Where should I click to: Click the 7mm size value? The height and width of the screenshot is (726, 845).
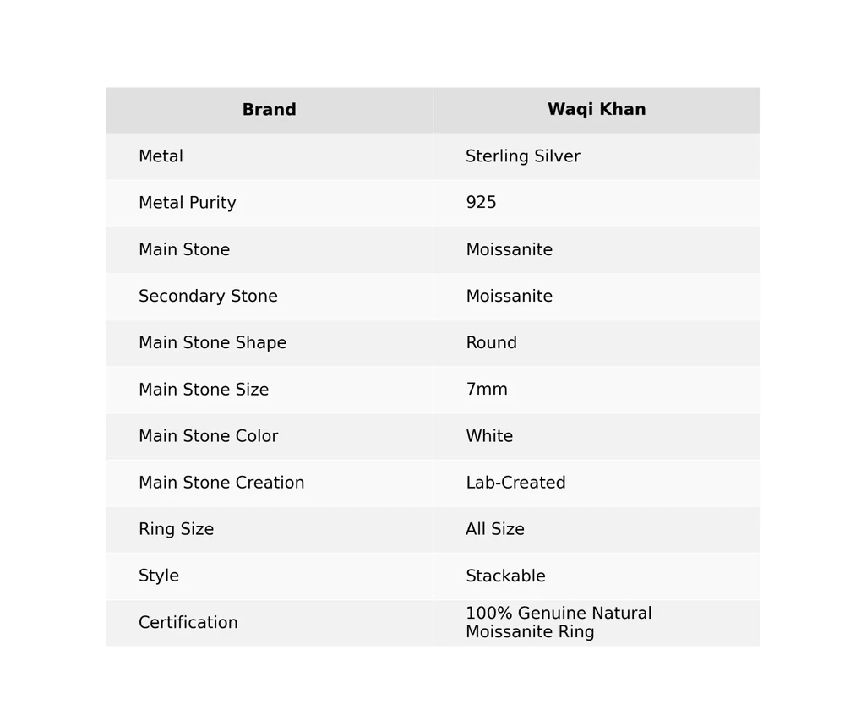[486, 390]
